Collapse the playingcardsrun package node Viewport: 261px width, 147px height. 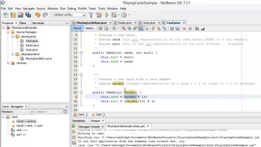[x=13, y=54]
